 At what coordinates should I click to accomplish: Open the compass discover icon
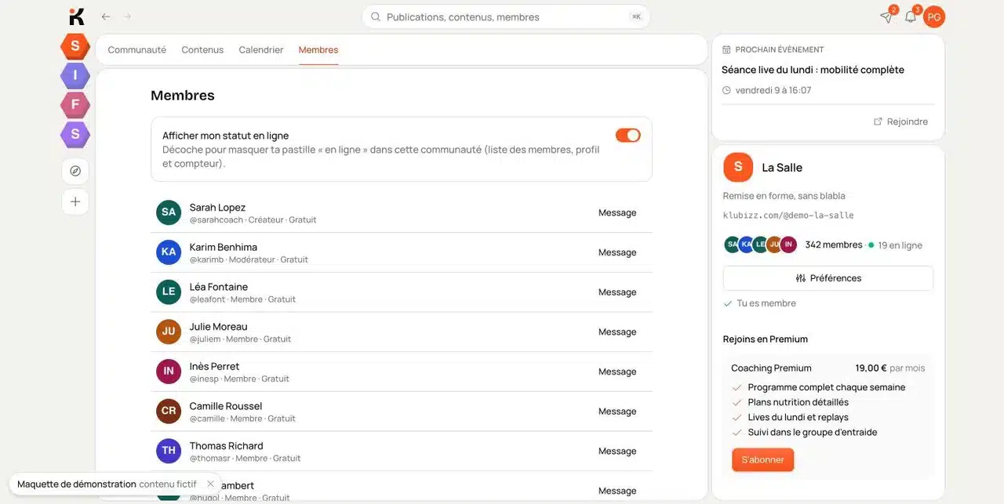click(x=75, y=171)
